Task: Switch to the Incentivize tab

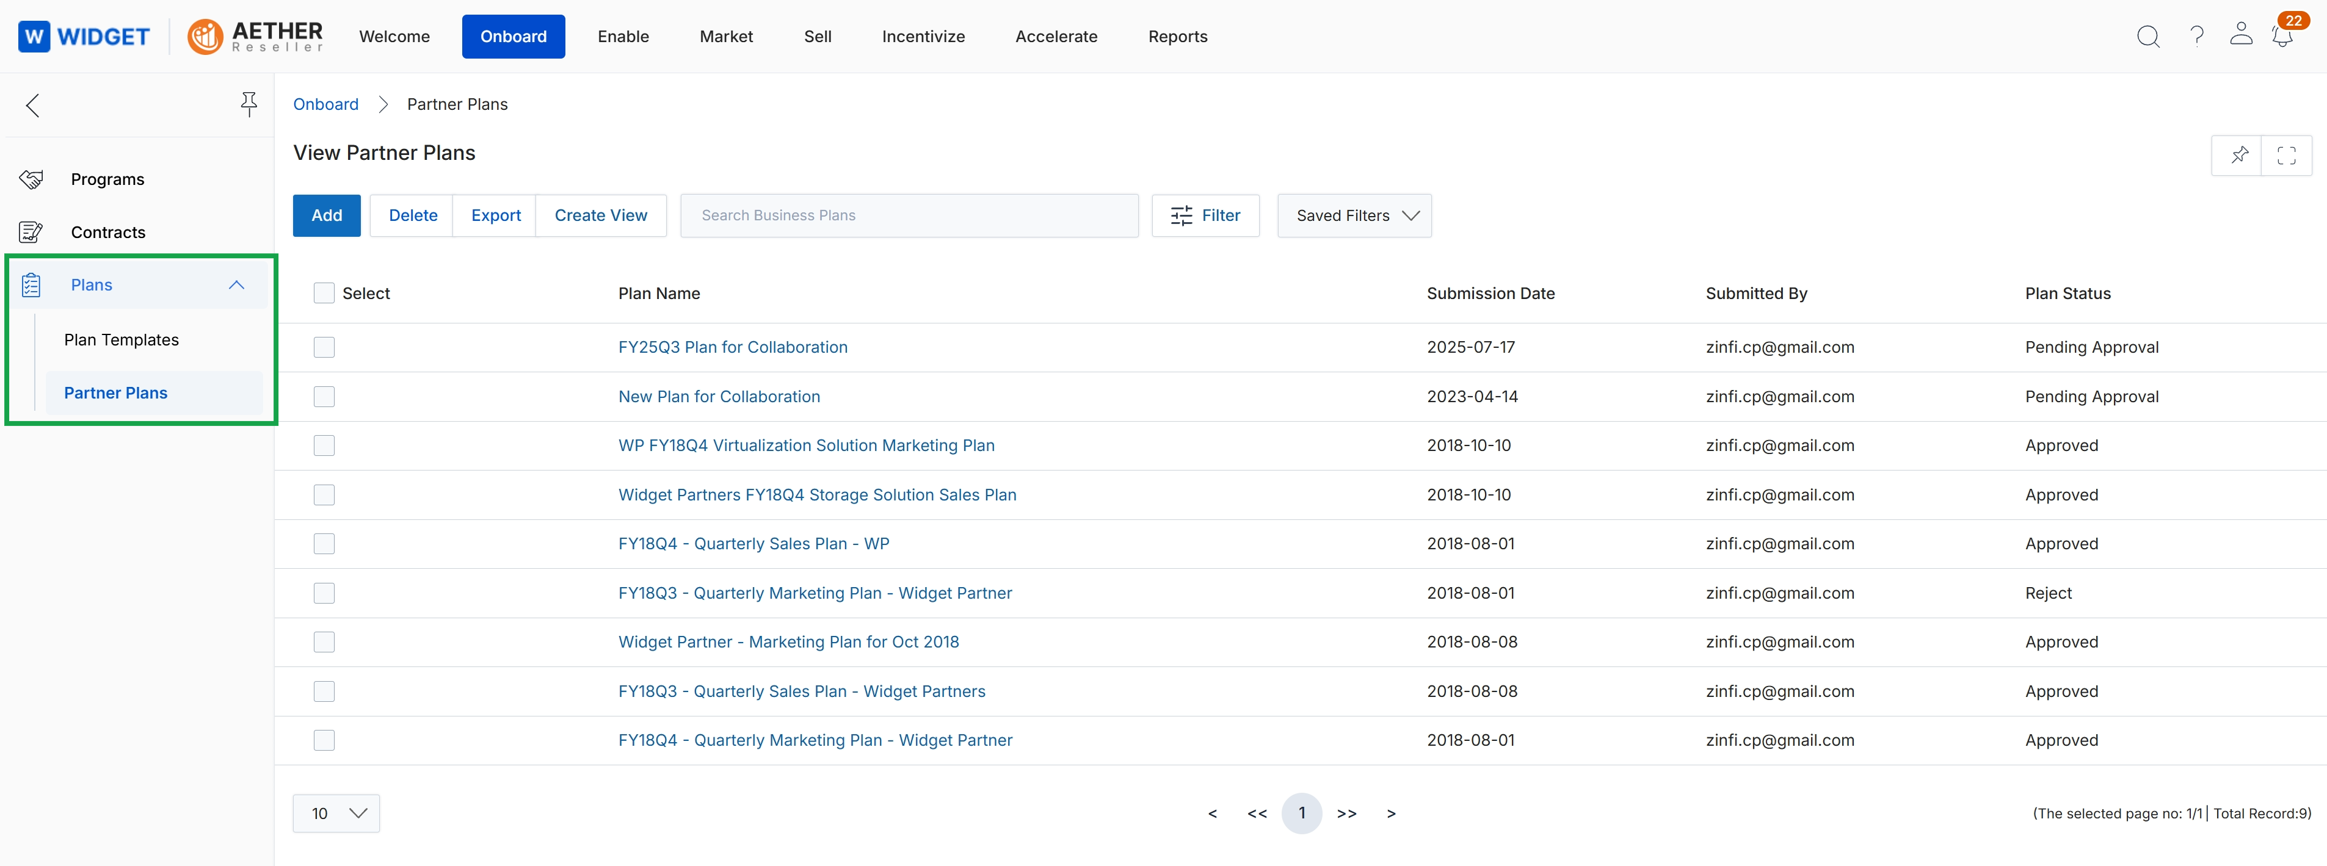Action: (923, 36)
